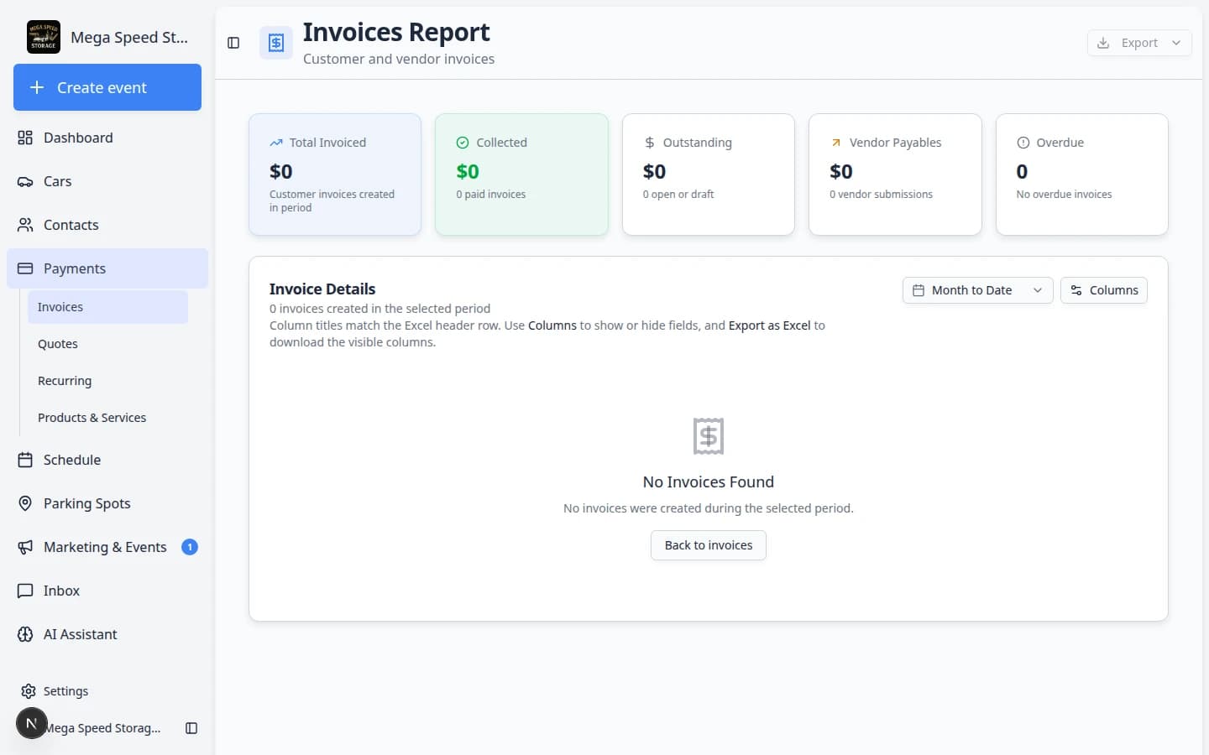This screenshot has width=1209, height=755.
Task: Click the Parking Spots pin icon
Action: 25,503
